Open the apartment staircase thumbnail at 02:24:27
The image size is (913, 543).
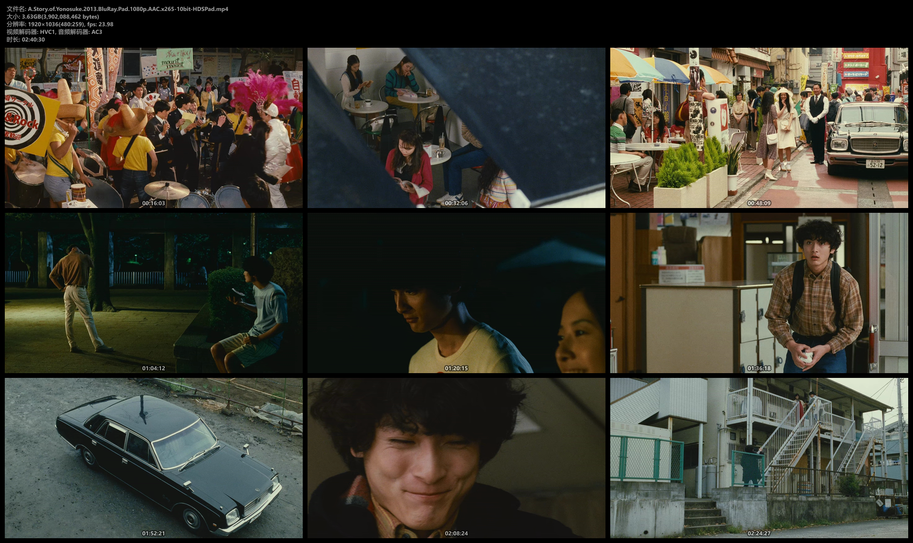pyautogui.click(x=759, y=458)
